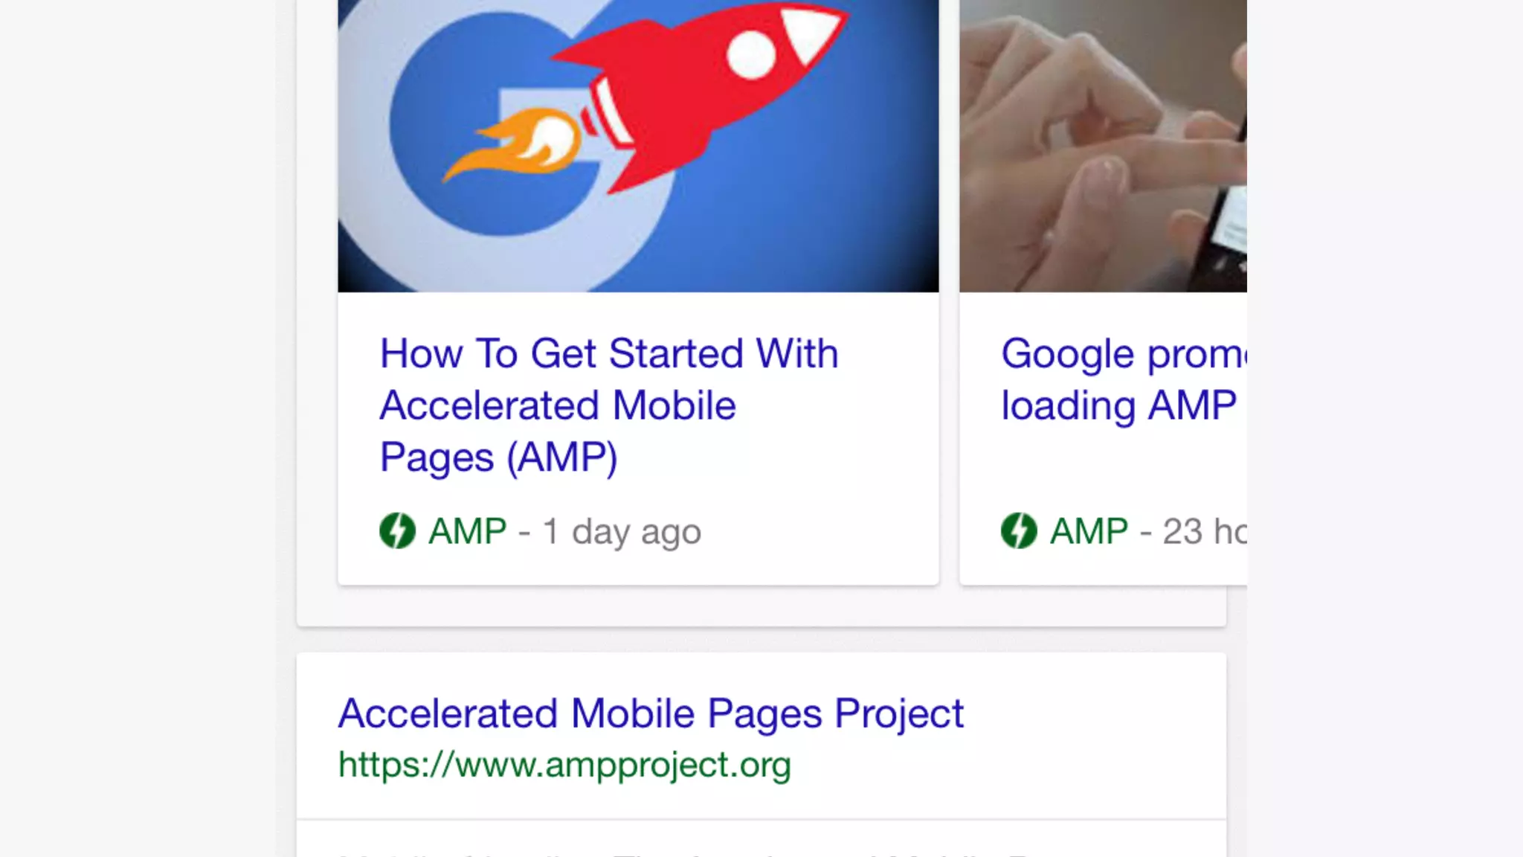Click the "loading AMP" line of second headline

1118,406
